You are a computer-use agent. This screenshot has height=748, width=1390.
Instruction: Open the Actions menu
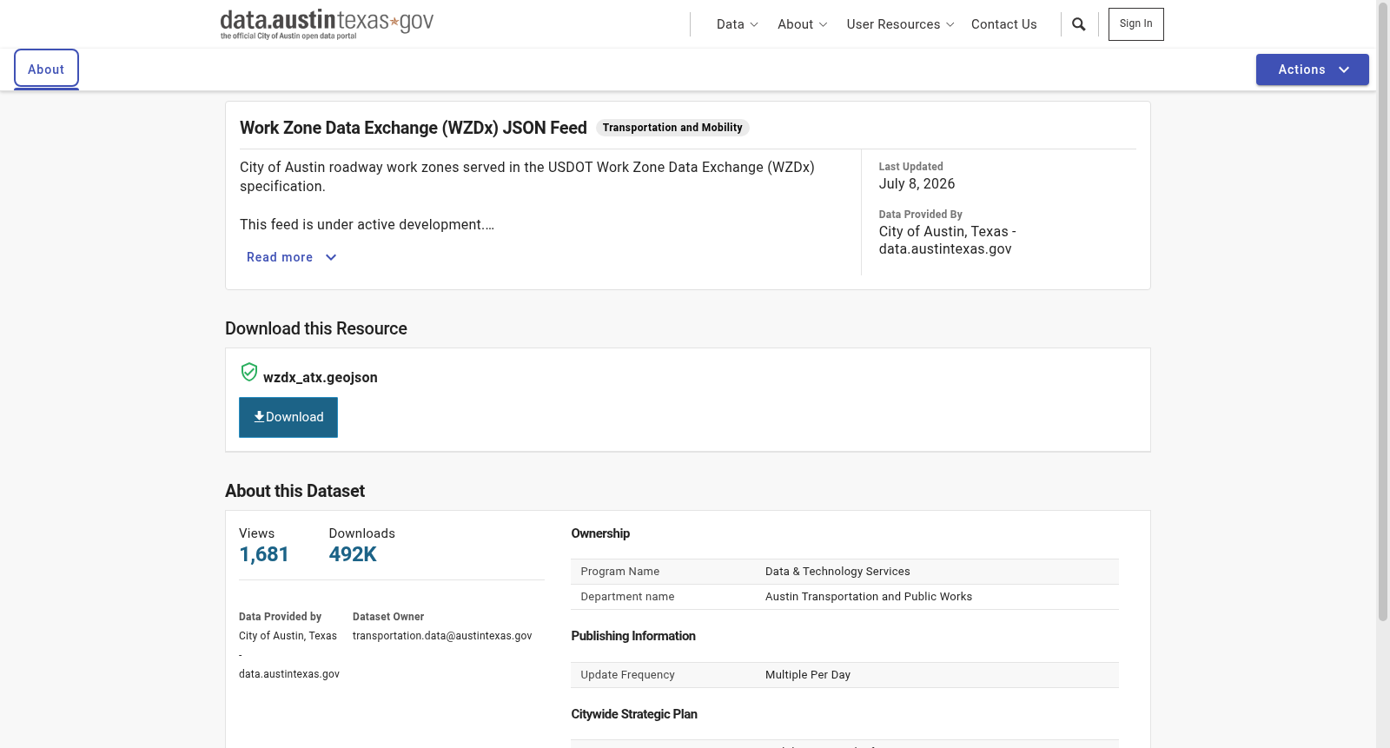coord(1313,70)
